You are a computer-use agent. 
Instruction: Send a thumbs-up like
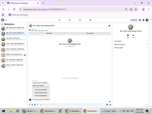click(x=110, y=105)
